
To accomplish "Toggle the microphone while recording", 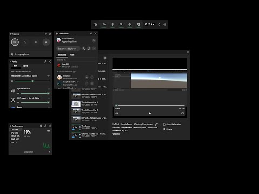I will [46, 42].
